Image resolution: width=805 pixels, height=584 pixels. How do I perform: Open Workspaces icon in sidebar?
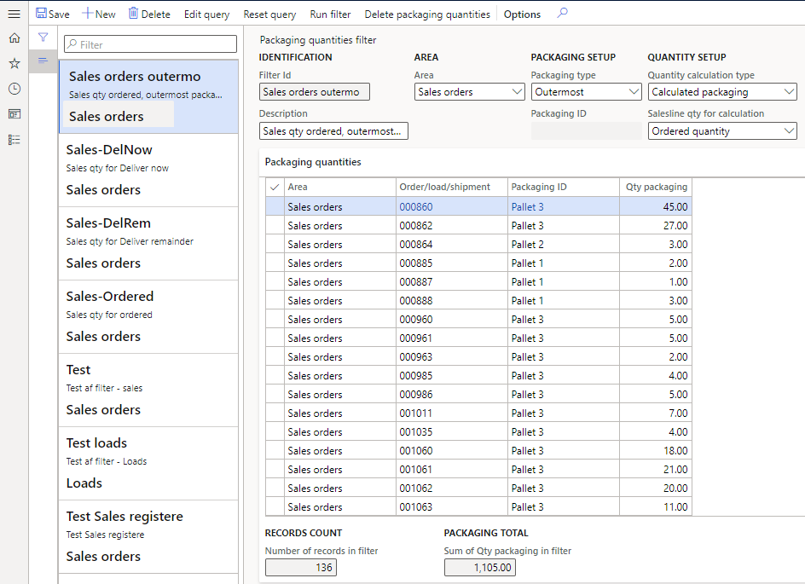pyautogui.click(x=14, y=114)
